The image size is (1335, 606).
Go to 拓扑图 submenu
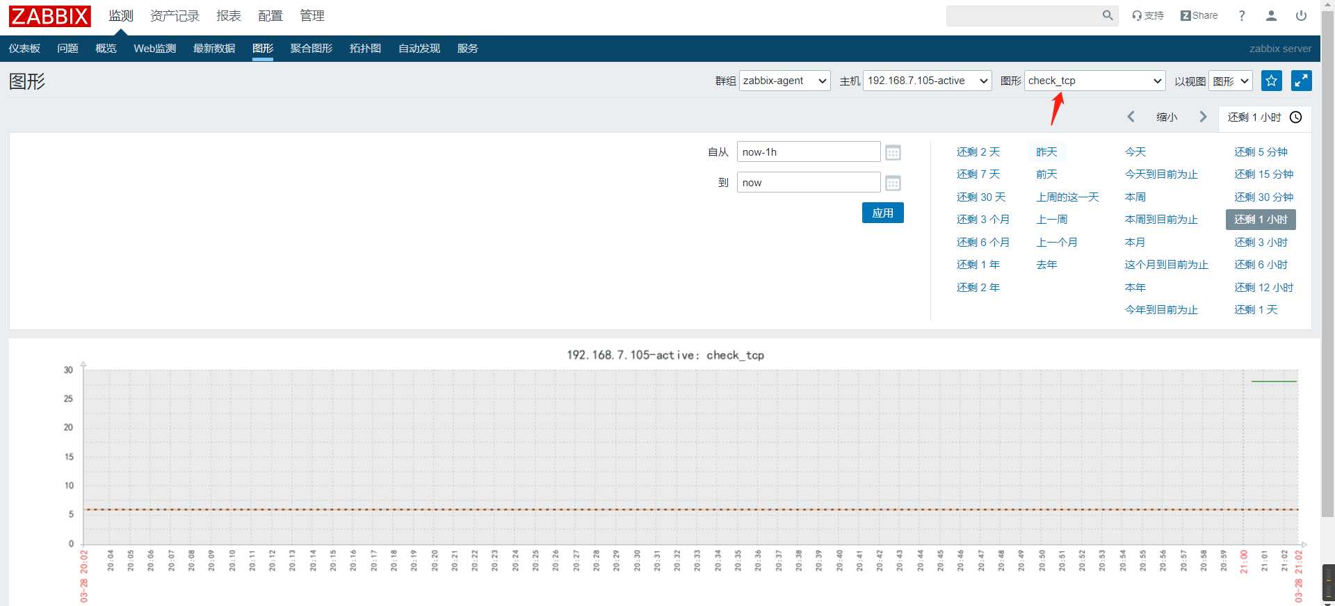(x=365, y=49)
